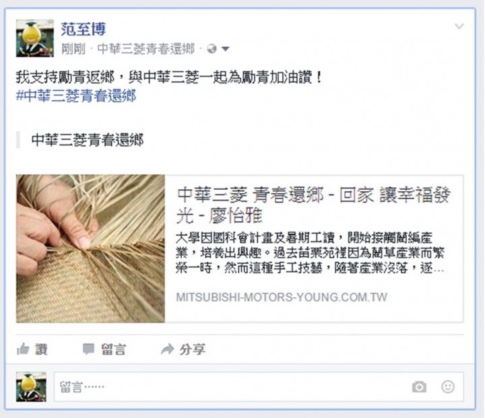
Task: Open the #中華三菱青春還鄉 hashtag
Action: click(x=76, y=96)
